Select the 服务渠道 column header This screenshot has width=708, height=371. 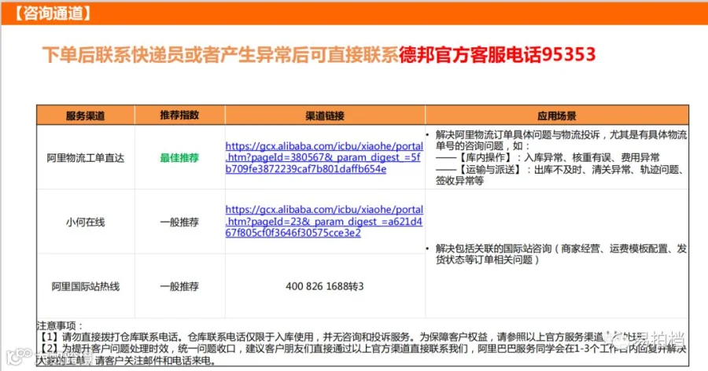click(85, 116)
